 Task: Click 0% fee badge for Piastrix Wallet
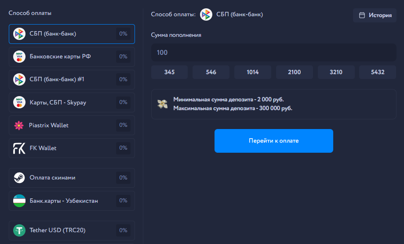coord(123,125)
